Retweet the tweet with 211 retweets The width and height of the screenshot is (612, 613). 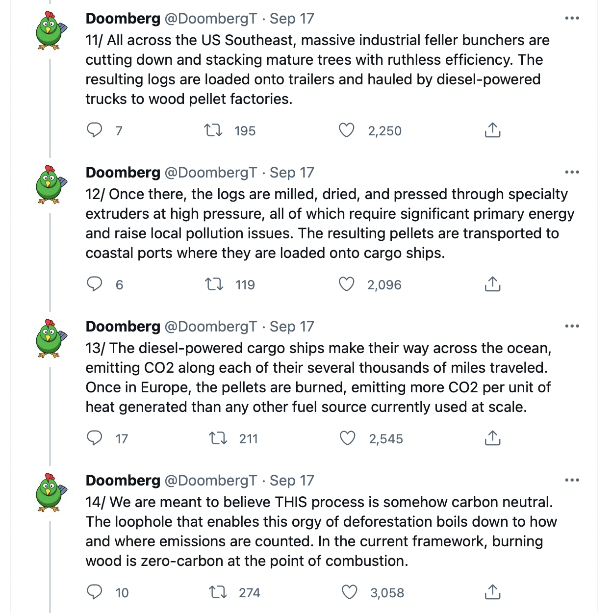pyautogui.click(x=218, y=438)
